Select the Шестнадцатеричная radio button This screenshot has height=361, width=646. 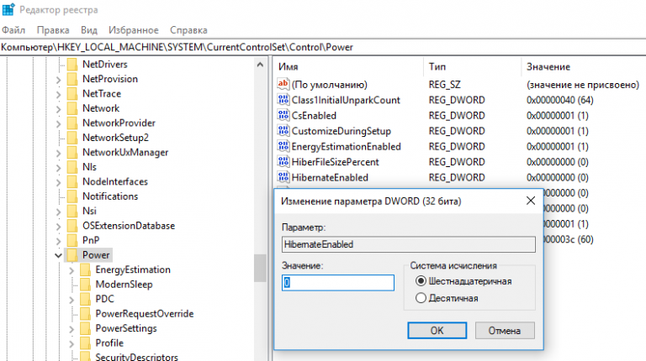(x=421, y=281)
